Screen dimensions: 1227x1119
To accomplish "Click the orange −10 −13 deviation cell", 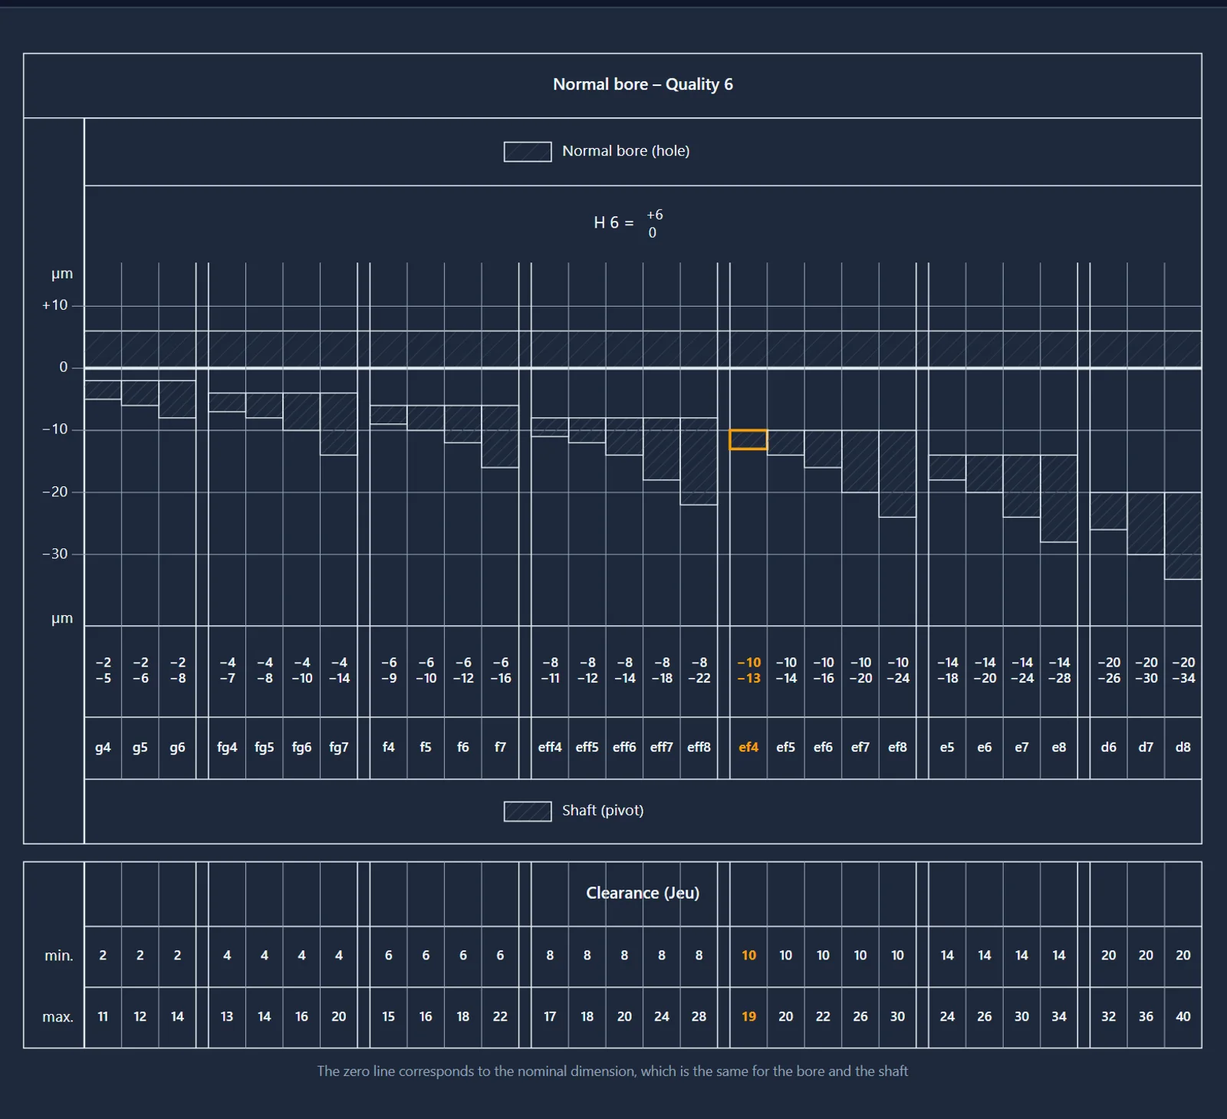I will click(748, 671).
